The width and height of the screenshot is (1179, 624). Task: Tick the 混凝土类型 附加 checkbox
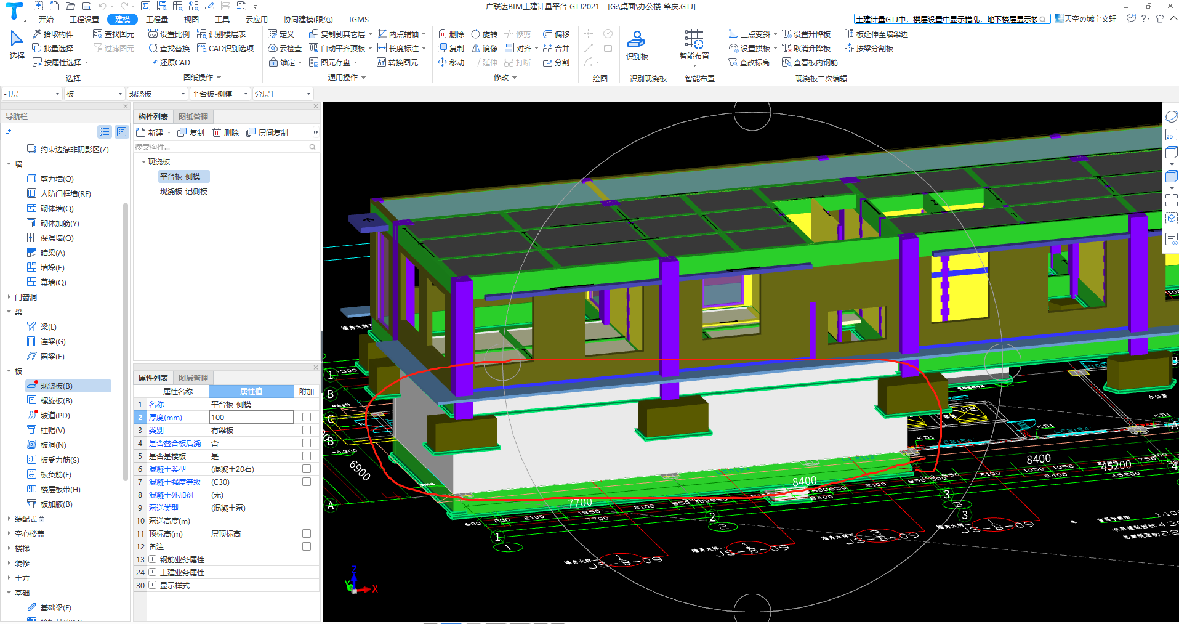pyautogui.click(x=307, y=469)
